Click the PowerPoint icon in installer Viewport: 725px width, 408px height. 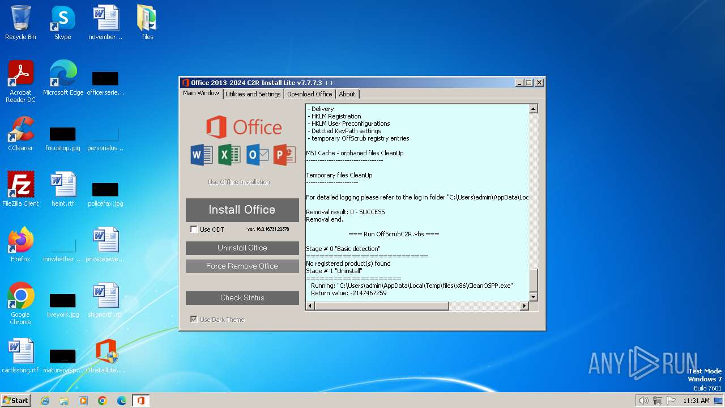(284, 155)
